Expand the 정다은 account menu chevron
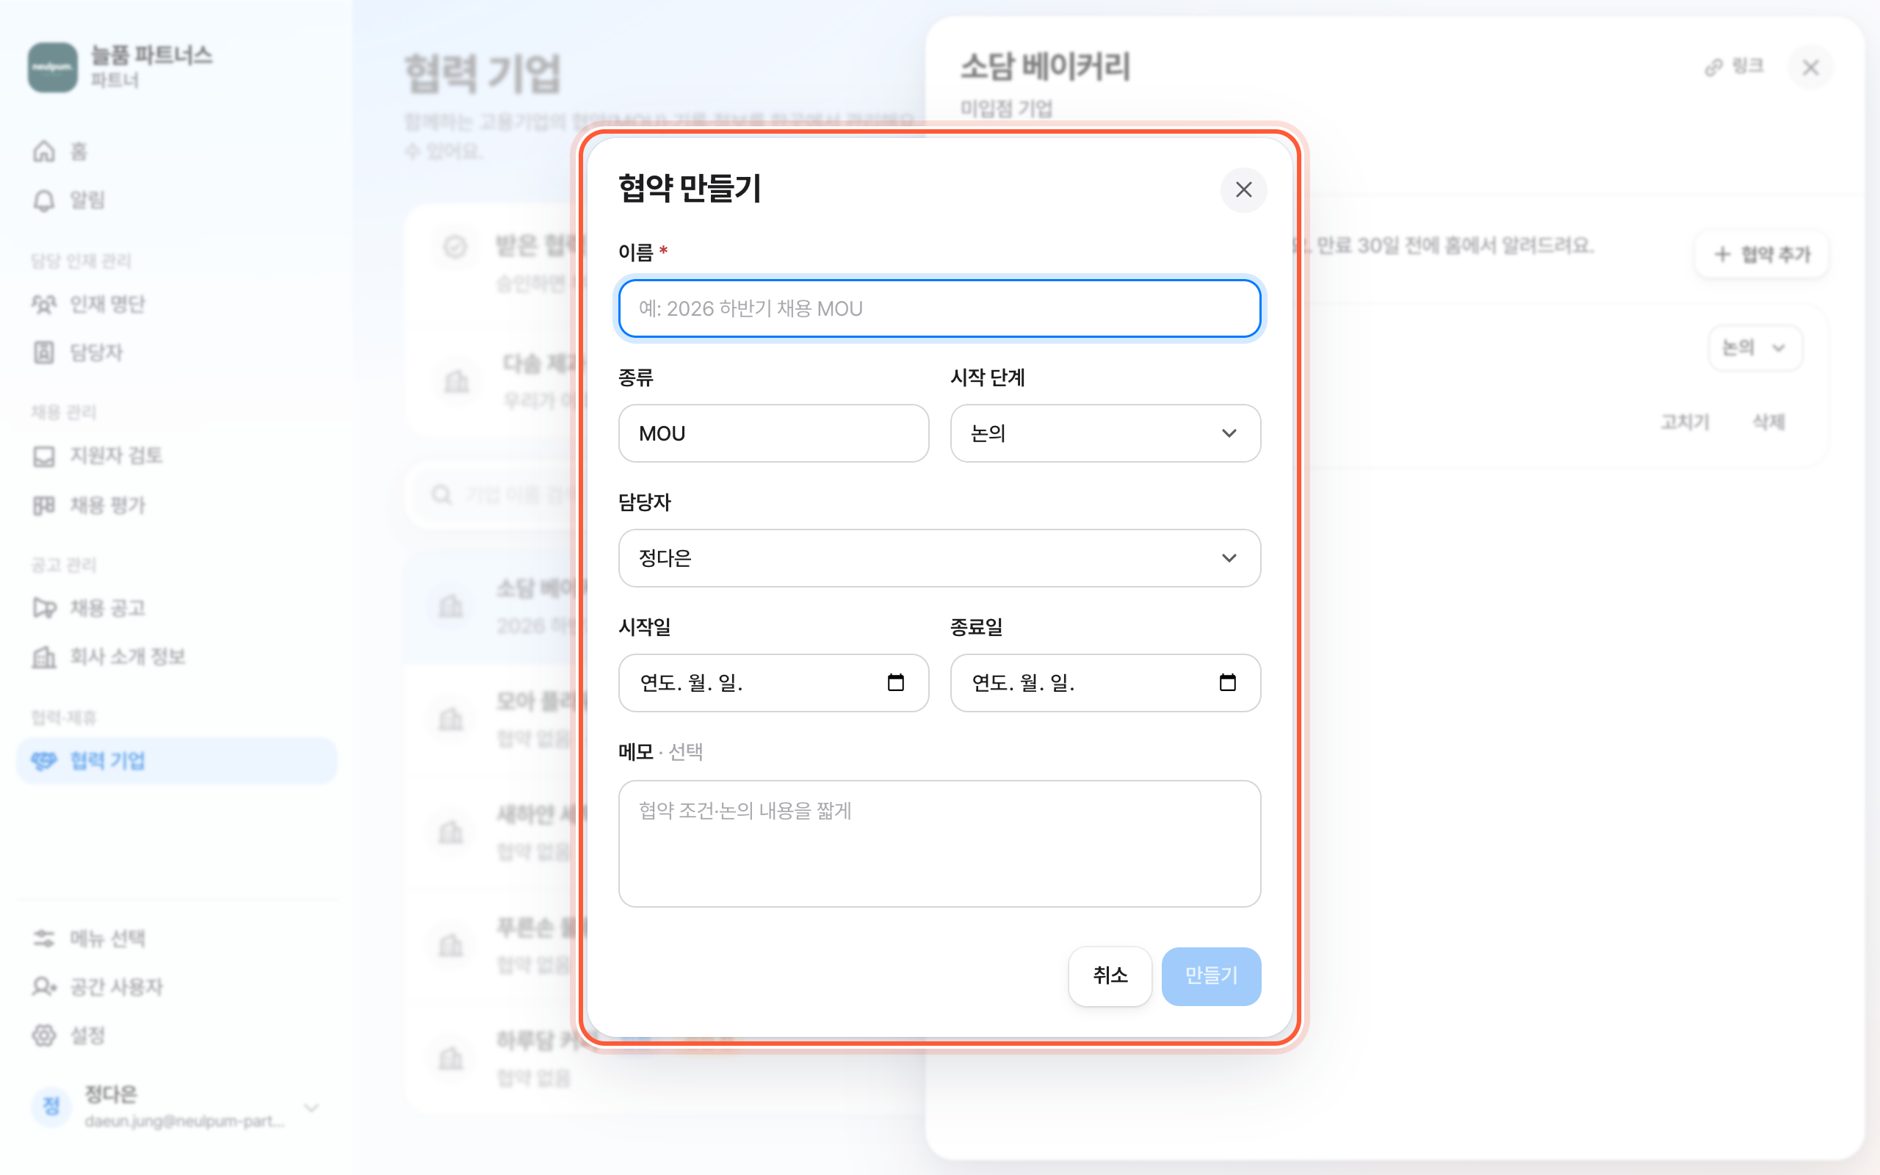The height and width of the screenshot is (1175, 1880). 311,1107
